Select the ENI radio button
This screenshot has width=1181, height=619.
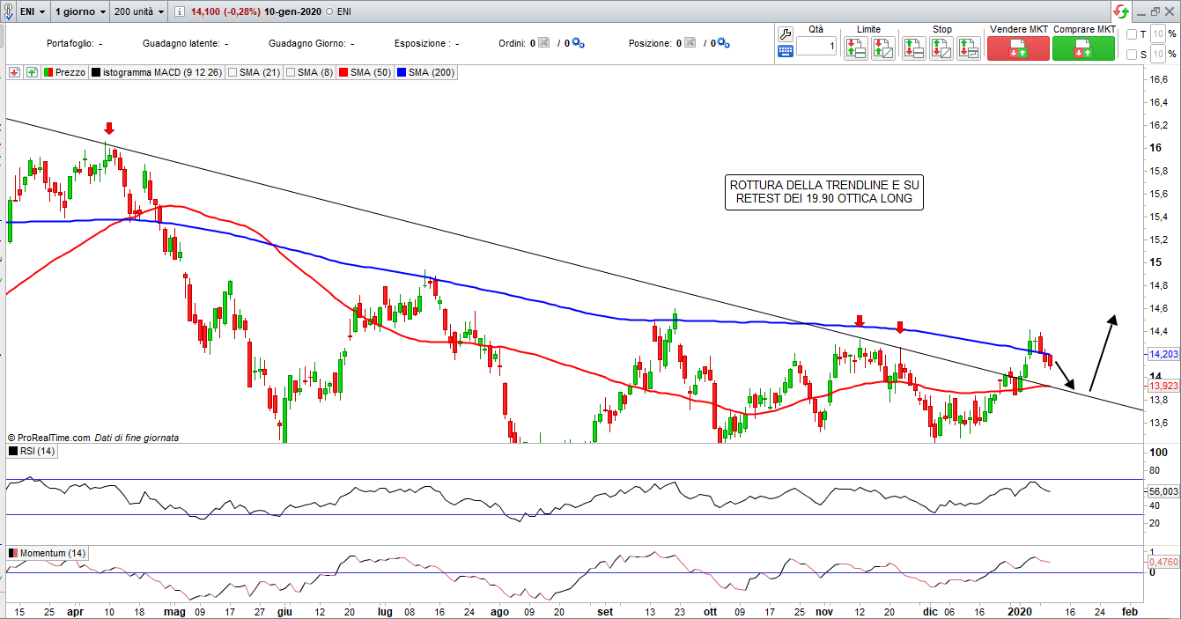[329, 12]
